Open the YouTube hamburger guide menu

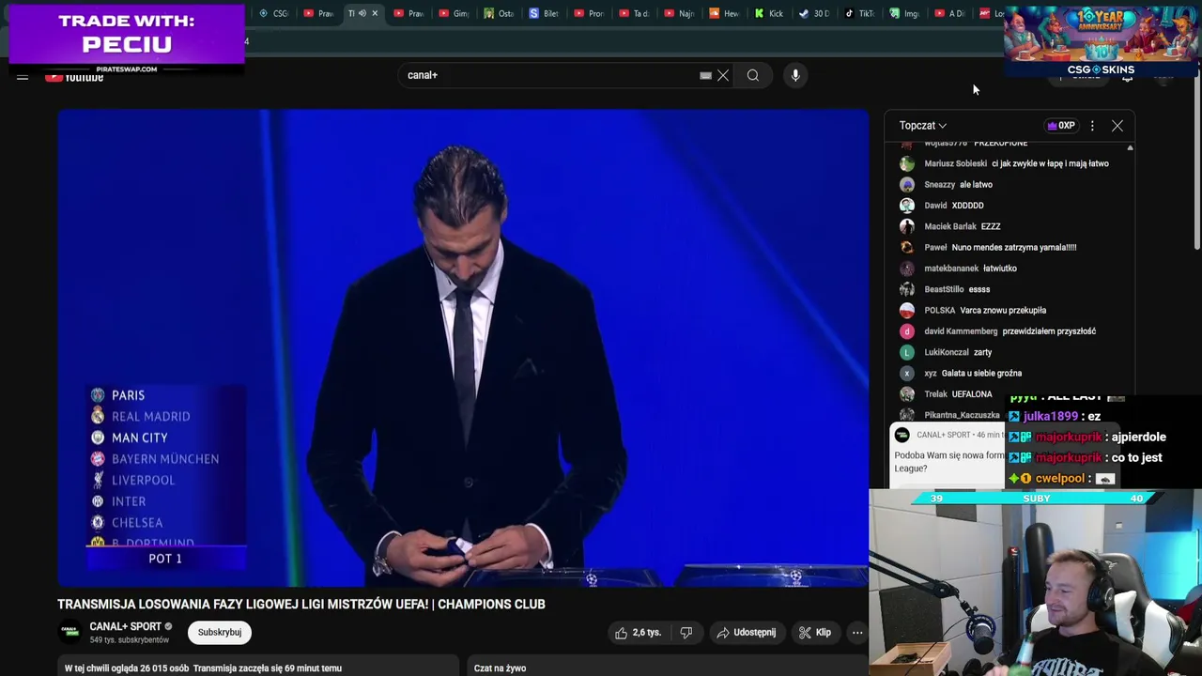[23, 77]
